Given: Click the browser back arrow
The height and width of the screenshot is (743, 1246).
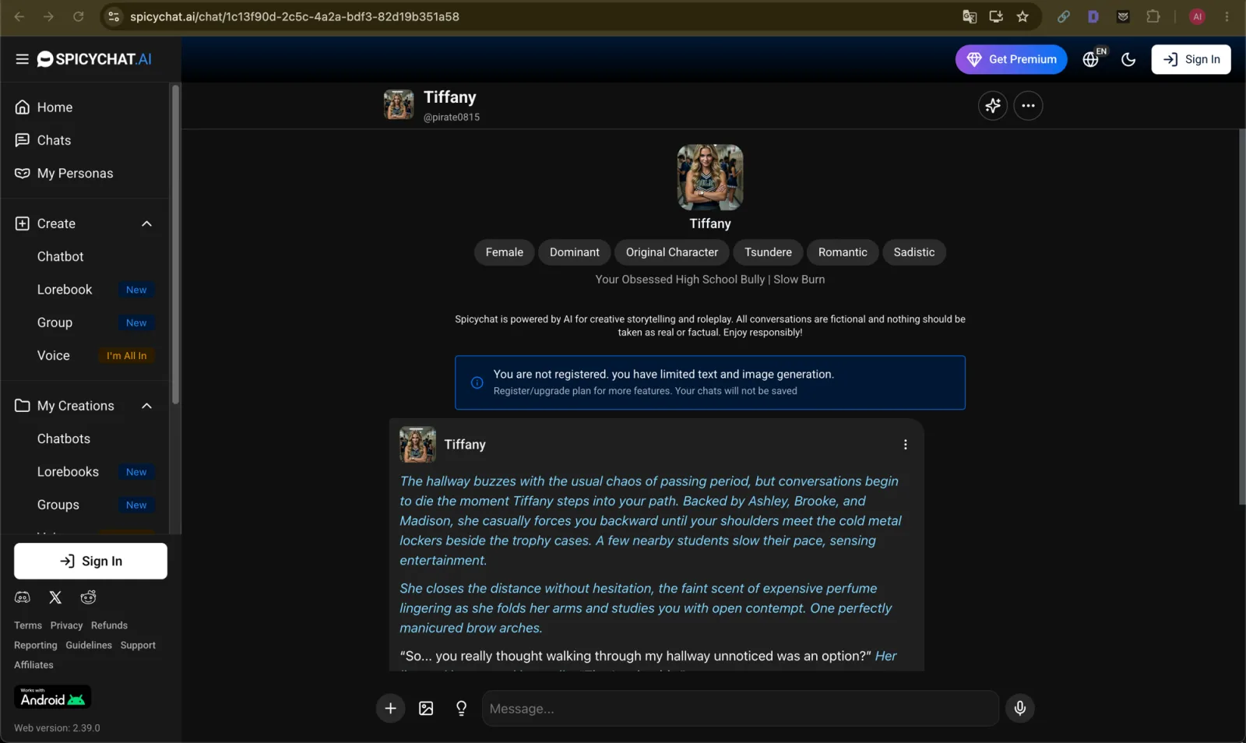Looking at the screenshot, I should [19, 16].
